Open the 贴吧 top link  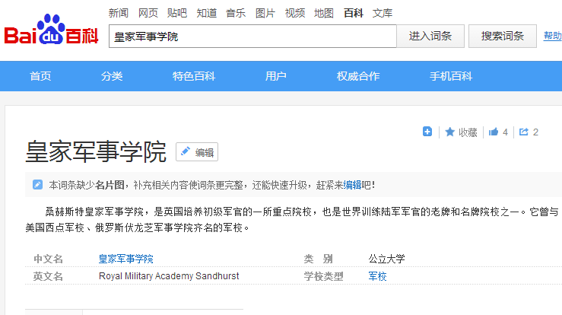tap(177, 13)
